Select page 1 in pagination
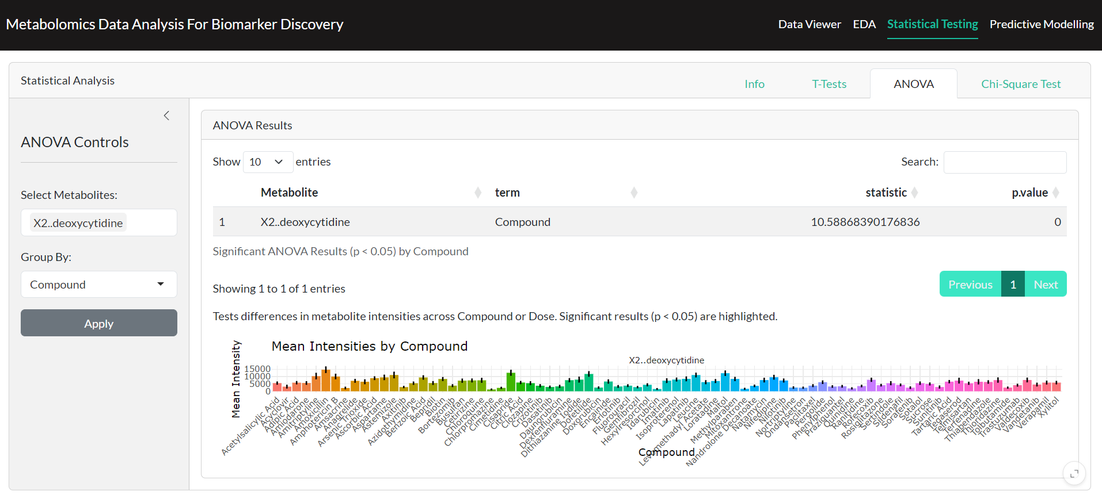Viewport: 1102px width, 499px height. (x=1013, y=285)
